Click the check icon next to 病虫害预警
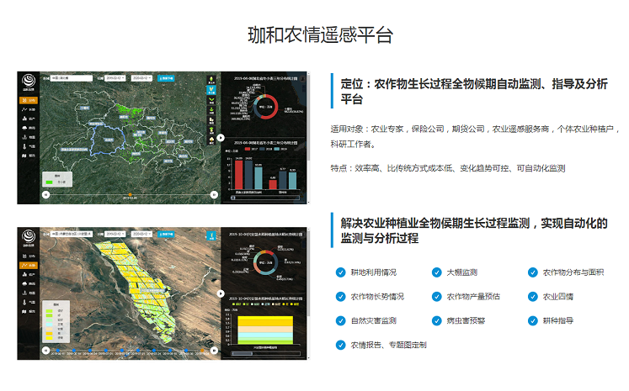This screenshot has height=391, width=629. point(436,320)
